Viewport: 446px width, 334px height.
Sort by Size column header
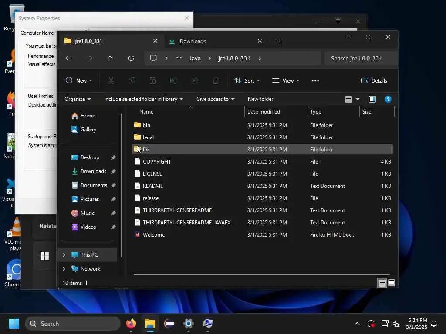[367, 112]
